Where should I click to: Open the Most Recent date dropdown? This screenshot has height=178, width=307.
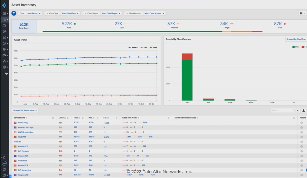coord(34,13)
